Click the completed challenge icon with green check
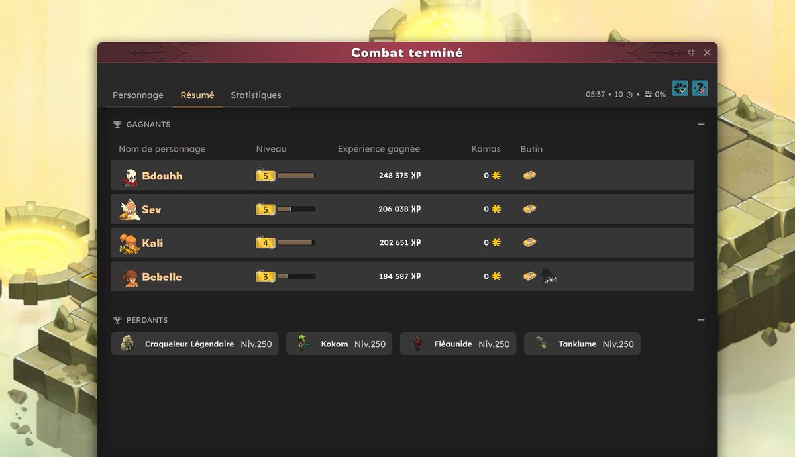The width and height of the screenshot is (795, 457). tap(680, 88)
